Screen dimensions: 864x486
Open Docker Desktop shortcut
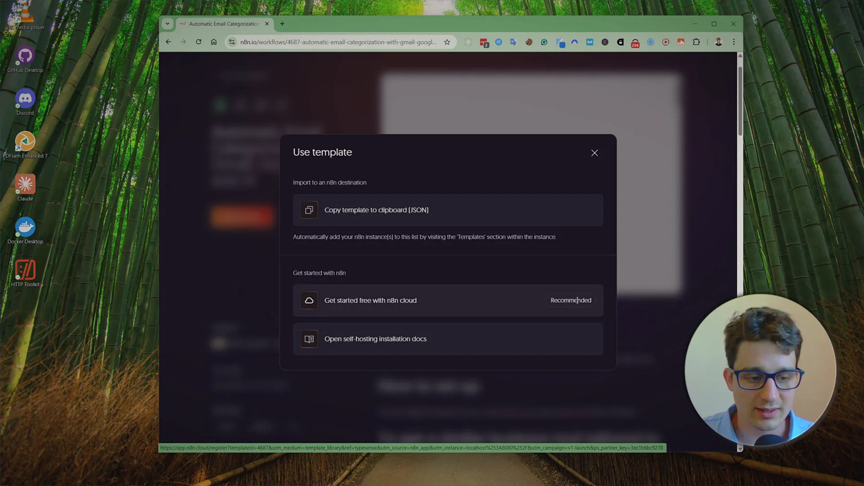point(25,231)
